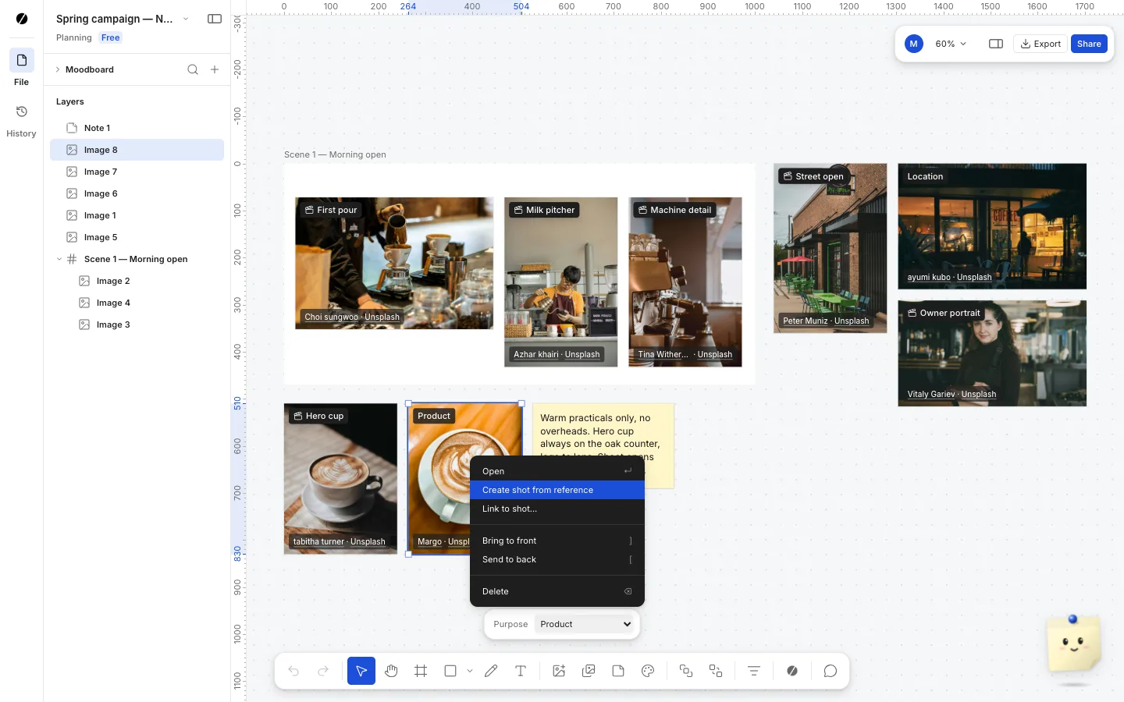This screenshot has width=1124, height=702.
Task: Select the Image 6 layer
Action: point(137,193)
